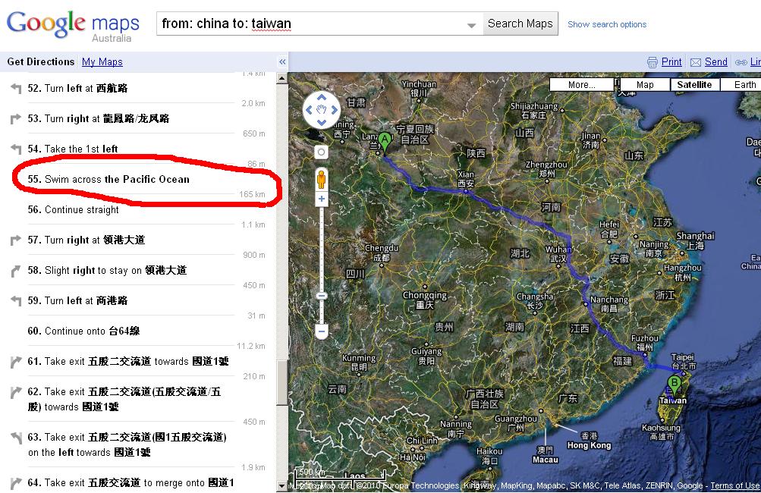Click the return-to-last-result circle button above pegman
Viewport: 761px width, 493px height.
(x=321, y=152)
